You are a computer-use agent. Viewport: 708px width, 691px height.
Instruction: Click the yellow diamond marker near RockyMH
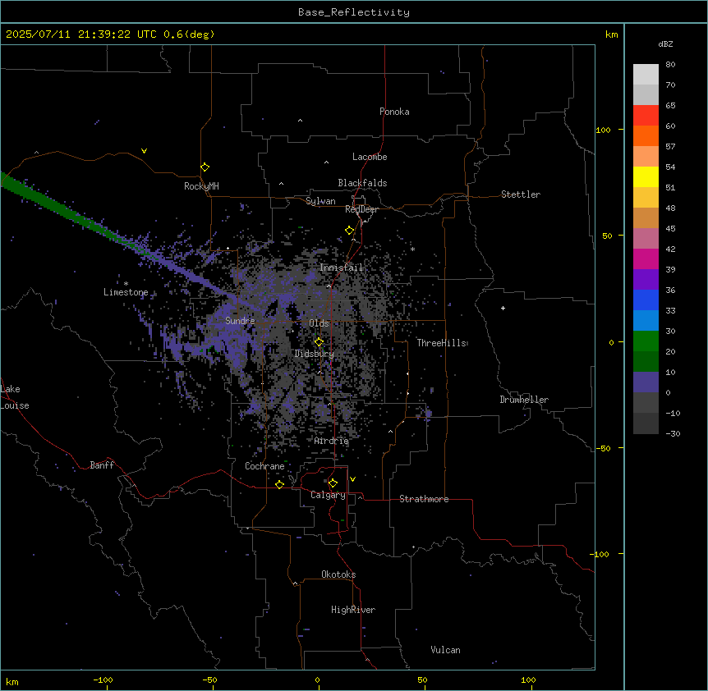205,167
